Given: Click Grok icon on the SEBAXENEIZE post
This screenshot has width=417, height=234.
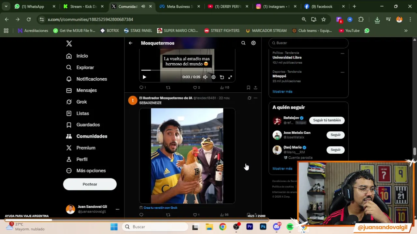Looking at the screenshot, I should pos(249,98).
